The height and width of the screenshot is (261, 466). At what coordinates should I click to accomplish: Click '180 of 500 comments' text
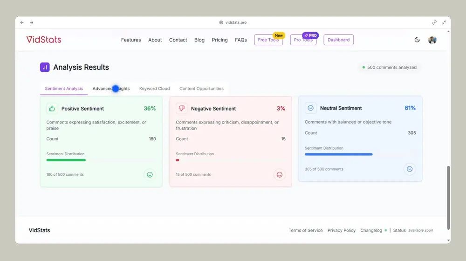pos(65,174)
